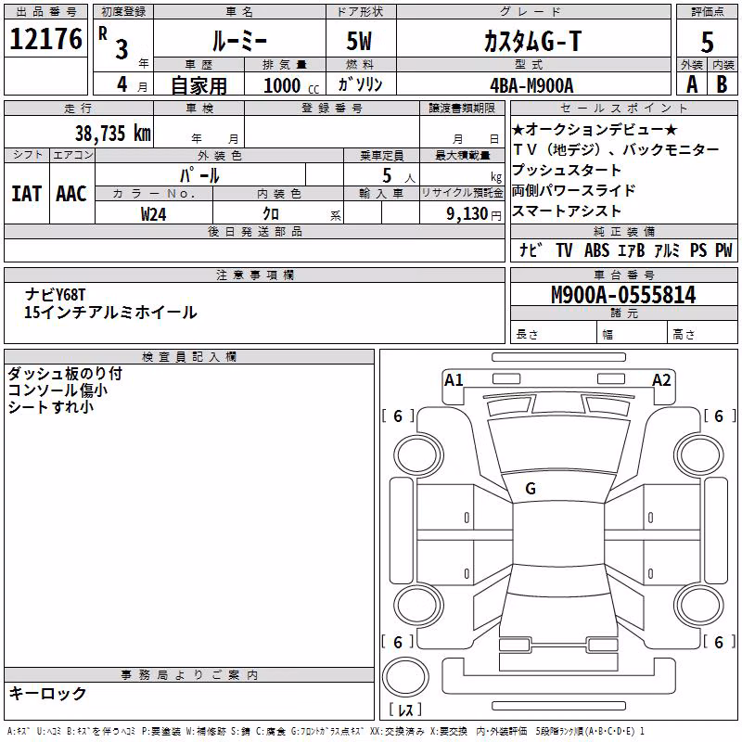
Task: Click vehicle history 自家用
Action: [x=198, y=85]
